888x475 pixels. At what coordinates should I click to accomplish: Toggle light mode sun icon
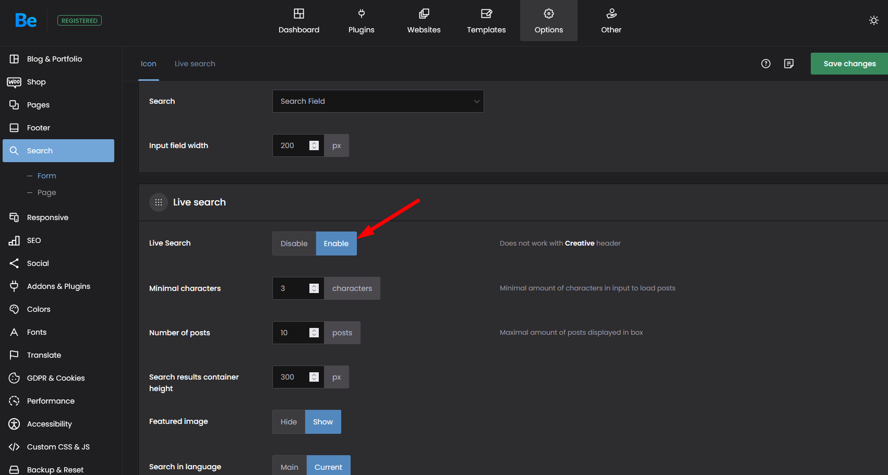(874, 20)
